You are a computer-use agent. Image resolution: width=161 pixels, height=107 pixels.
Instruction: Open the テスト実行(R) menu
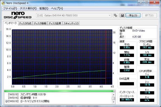(x=28, y=8)
